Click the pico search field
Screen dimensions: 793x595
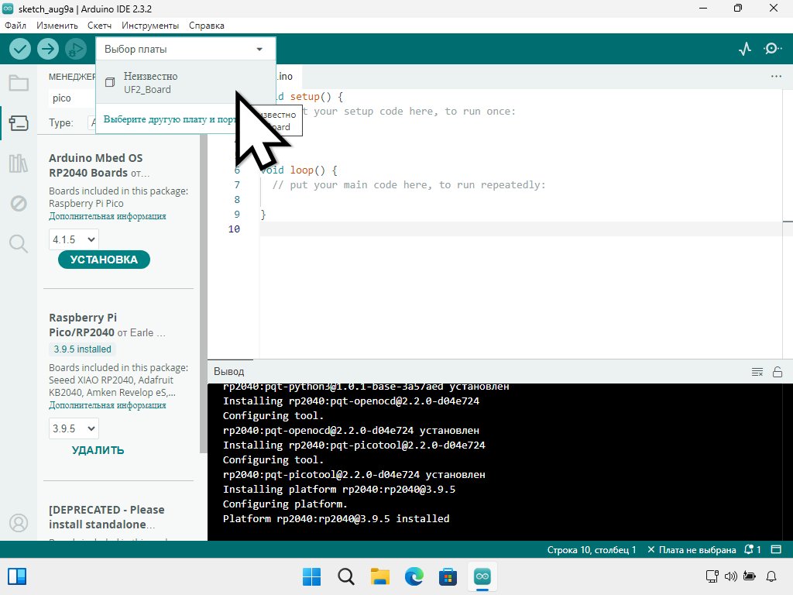click(x=72, y=98)
